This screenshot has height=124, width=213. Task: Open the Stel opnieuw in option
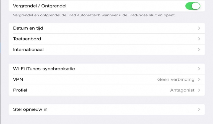[30, 109]
